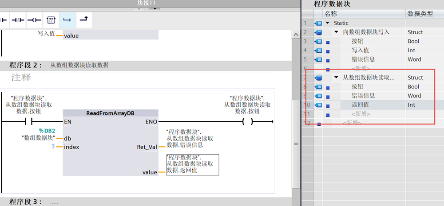Select the 返回值 Int row
The image size is (444, 206).
pyautogui.click(x=360, y=105)
